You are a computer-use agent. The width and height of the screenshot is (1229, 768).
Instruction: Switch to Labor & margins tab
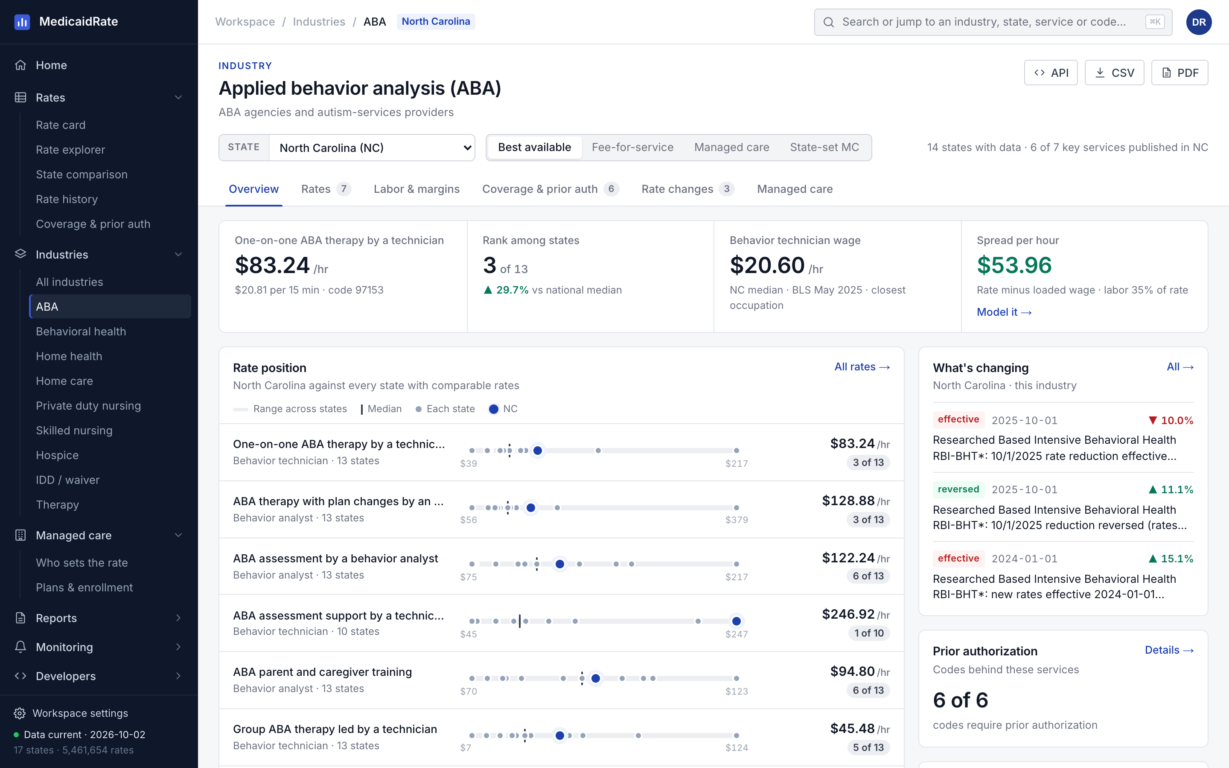(416, 189)
